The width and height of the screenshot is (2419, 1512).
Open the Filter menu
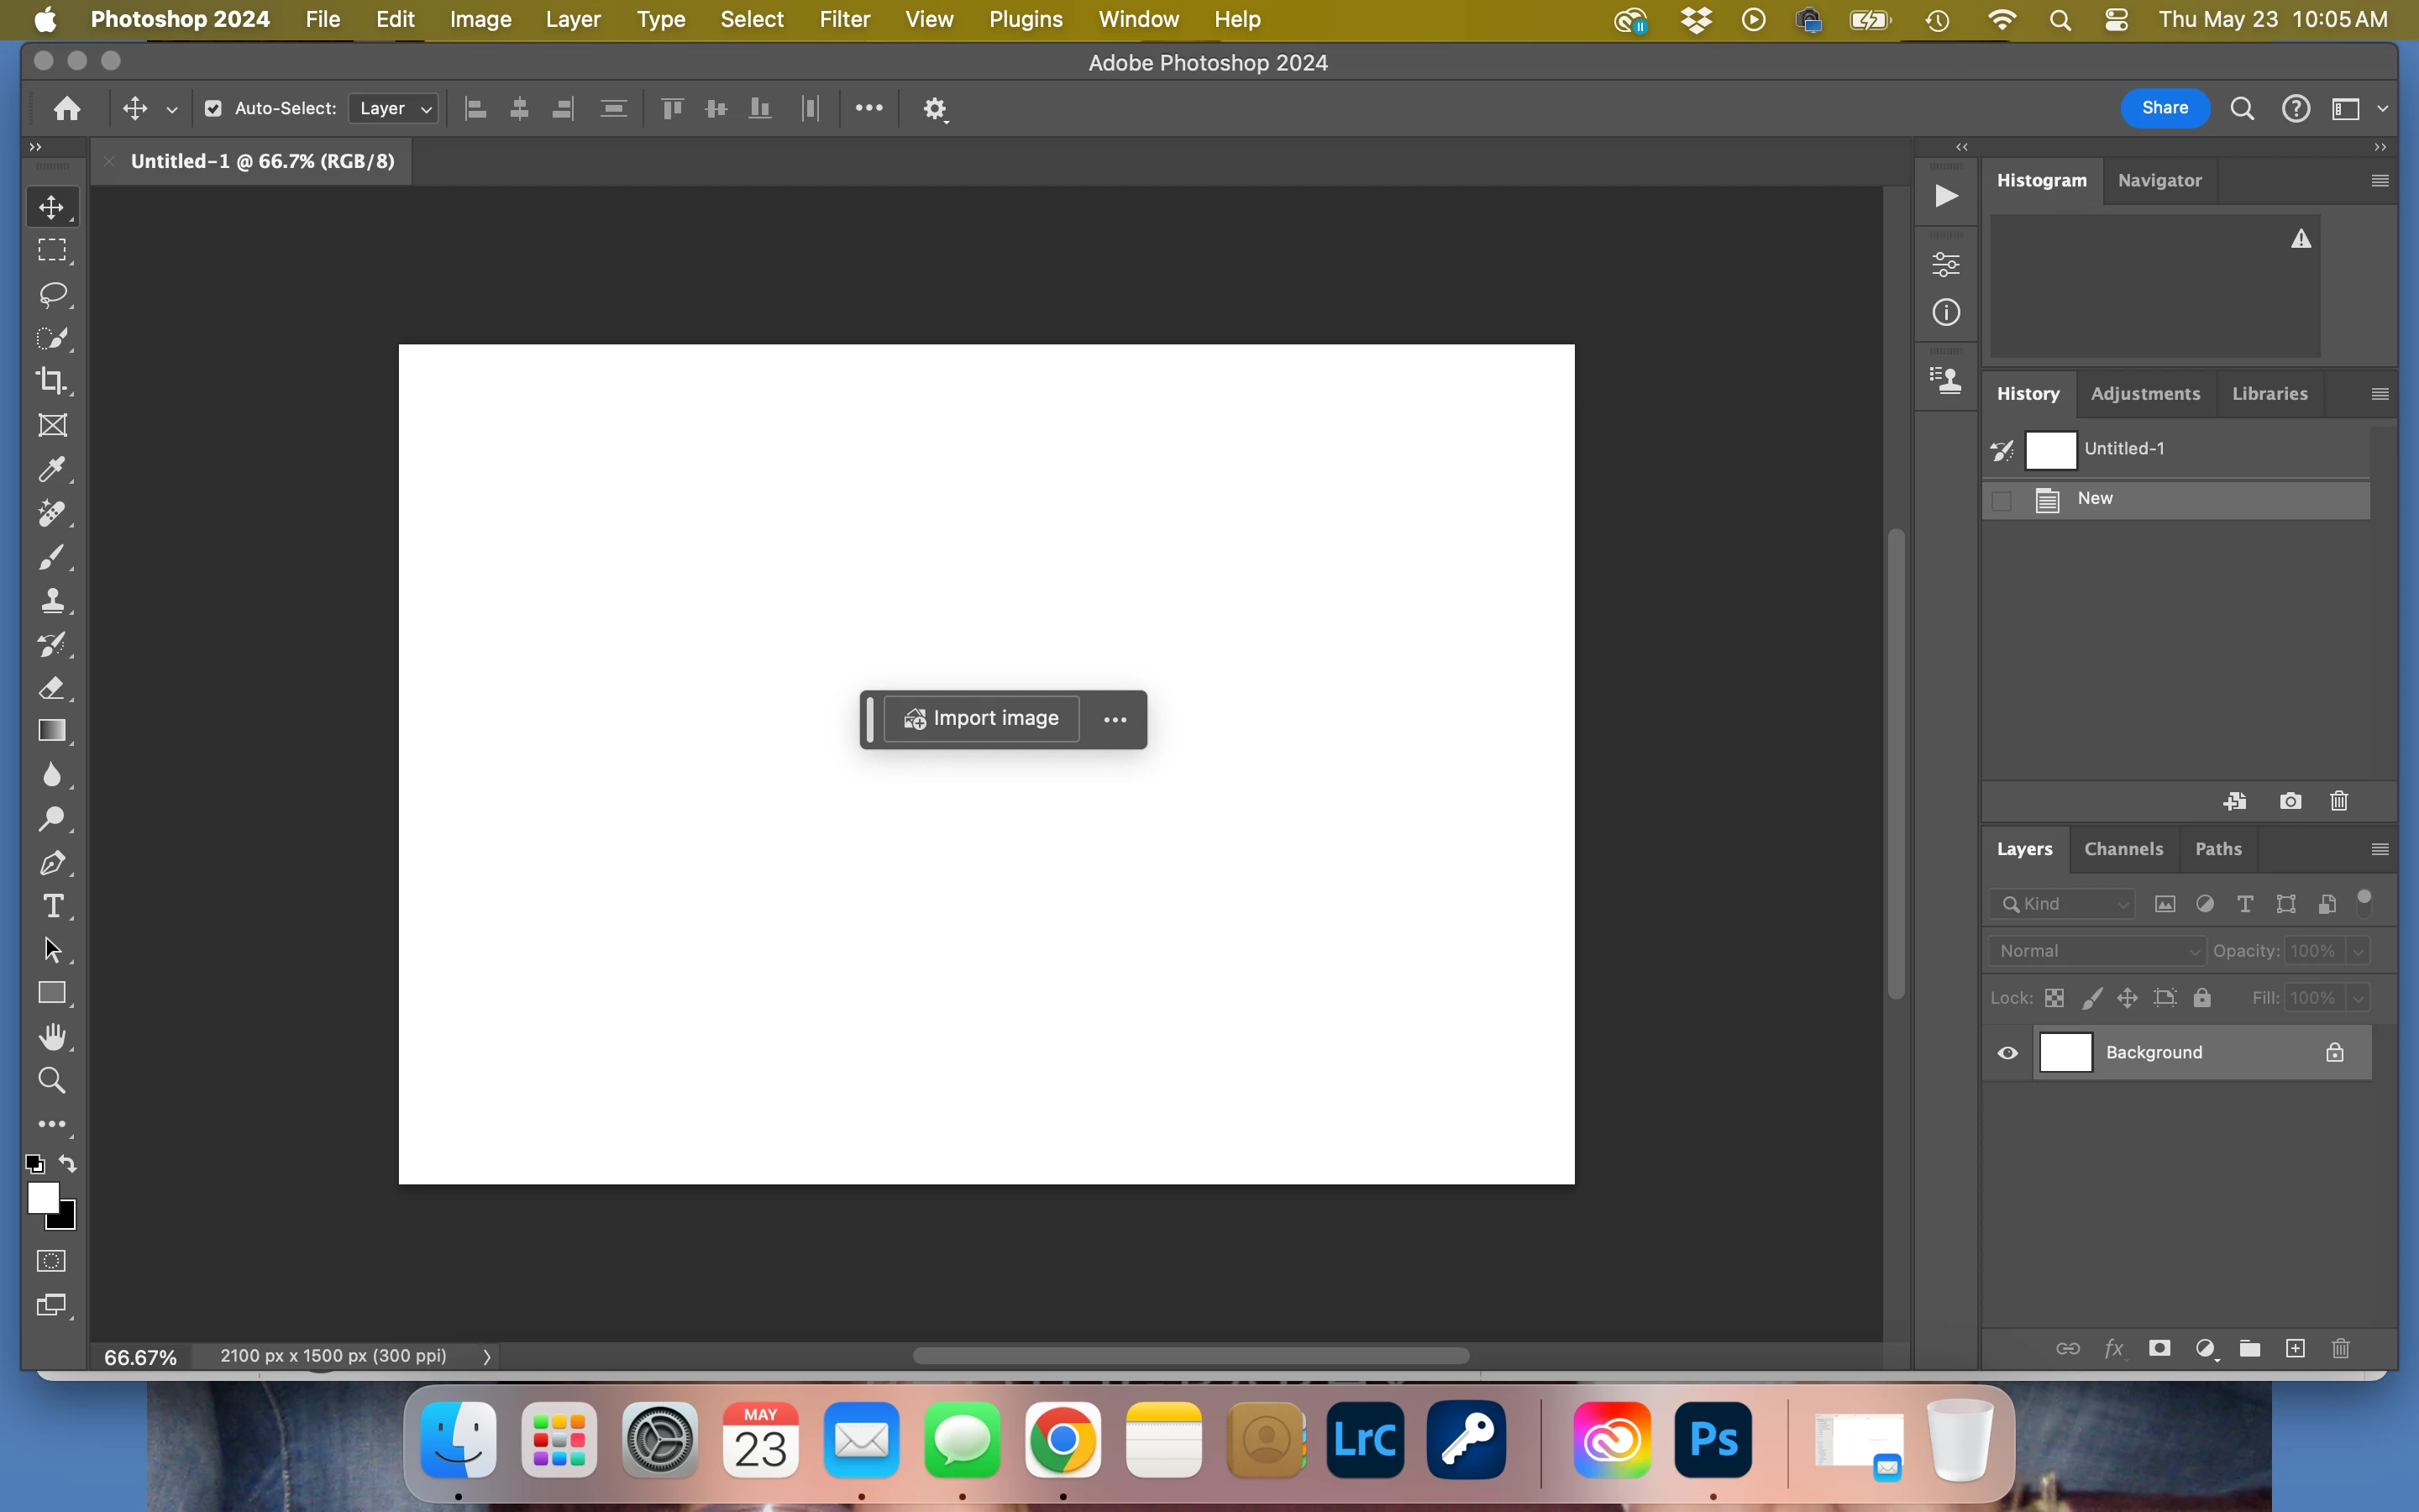pyautogui.click(x=845, y=19)
